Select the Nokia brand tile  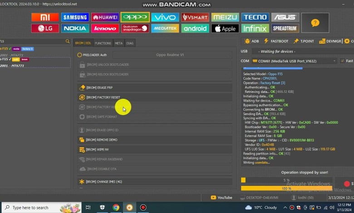click(75, 29)
